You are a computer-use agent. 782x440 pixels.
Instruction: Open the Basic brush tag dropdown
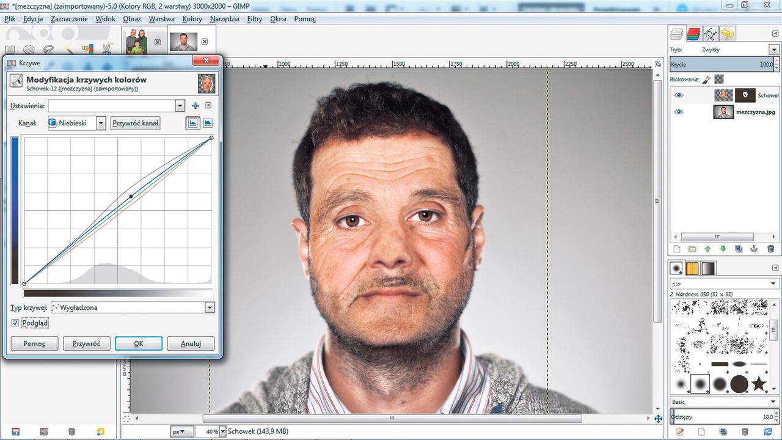[x=773, y=402]
